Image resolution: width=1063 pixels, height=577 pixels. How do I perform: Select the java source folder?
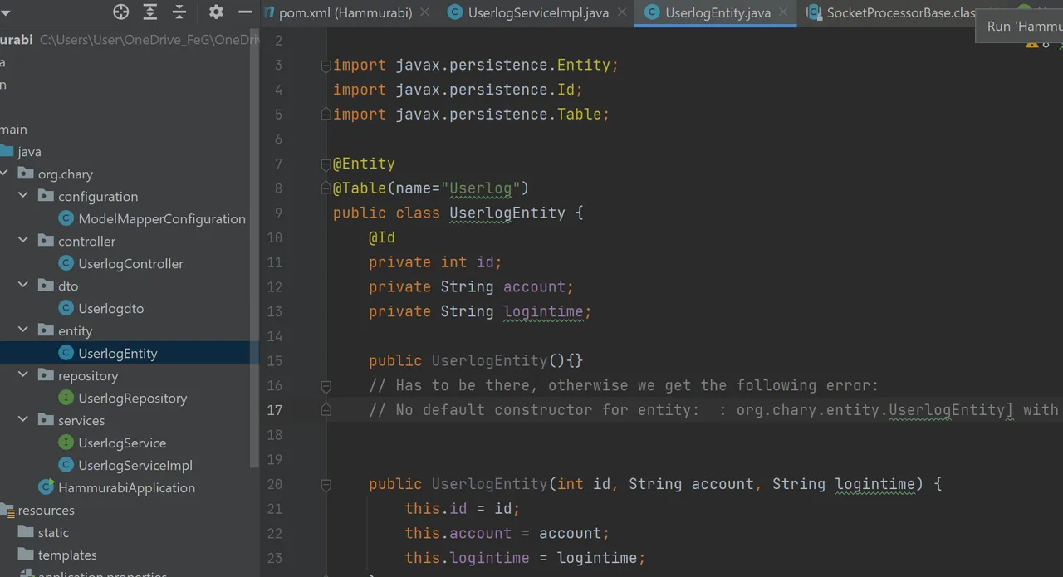click(29, 152)
